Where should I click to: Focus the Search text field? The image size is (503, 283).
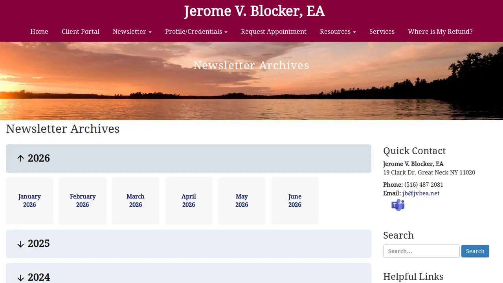421,251
